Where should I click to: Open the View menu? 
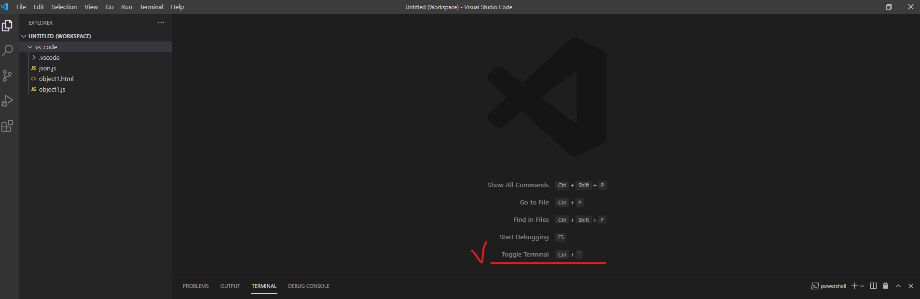[91, 7]
